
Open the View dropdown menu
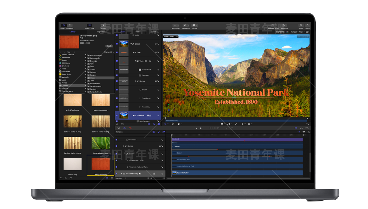coord(302,32)
